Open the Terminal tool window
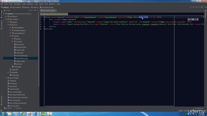207x116 pixels. coord(18,108)
